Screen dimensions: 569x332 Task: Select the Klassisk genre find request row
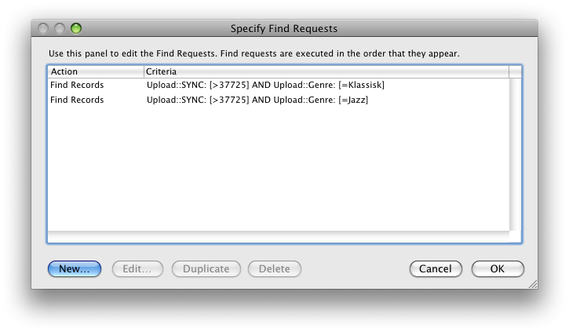pos(279,85)
